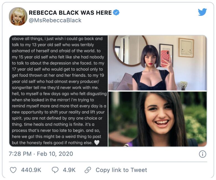Open the tweet info circle icon
This screenshot has width=216, height=180.
[x=202, y=154]
